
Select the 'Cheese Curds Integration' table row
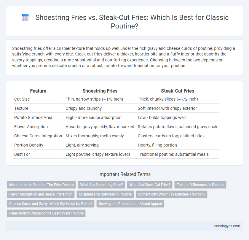coord(116,136)
